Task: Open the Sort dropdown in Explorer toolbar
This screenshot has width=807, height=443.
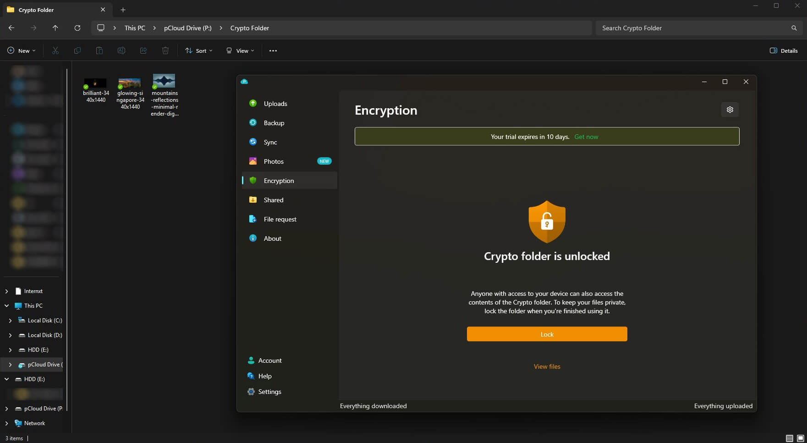Action: click(x=198, y=50)
